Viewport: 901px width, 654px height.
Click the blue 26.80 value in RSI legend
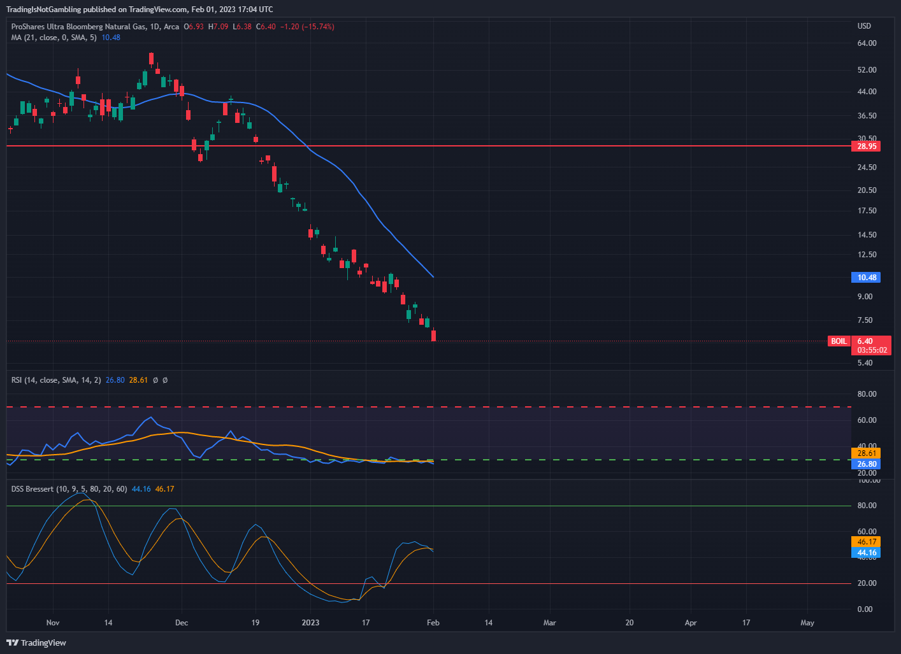tap(115, 380)
